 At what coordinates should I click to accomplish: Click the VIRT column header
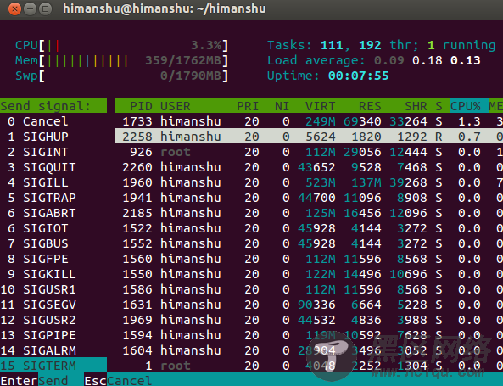(x=320, y=106)
